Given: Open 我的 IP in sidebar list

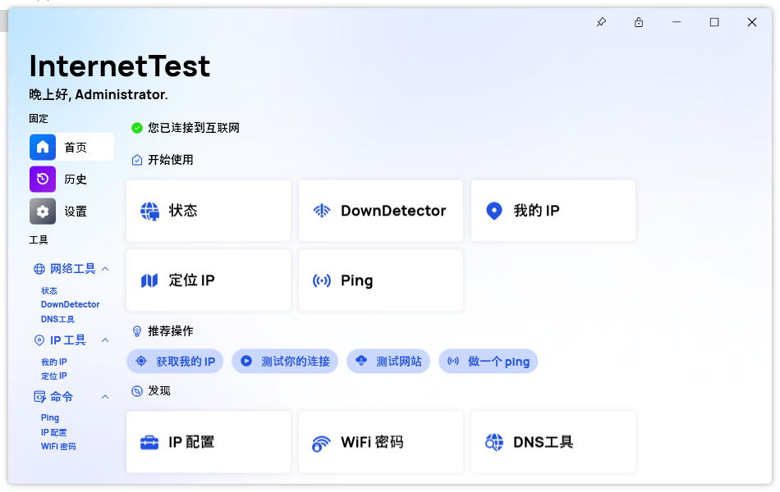Looking at the screenshot, I should tap(53, 362).
